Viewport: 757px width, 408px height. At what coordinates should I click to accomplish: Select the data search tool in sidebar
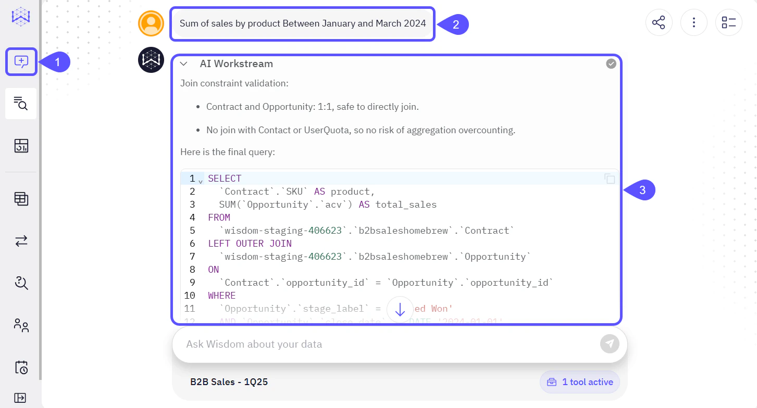click(21, 104)
